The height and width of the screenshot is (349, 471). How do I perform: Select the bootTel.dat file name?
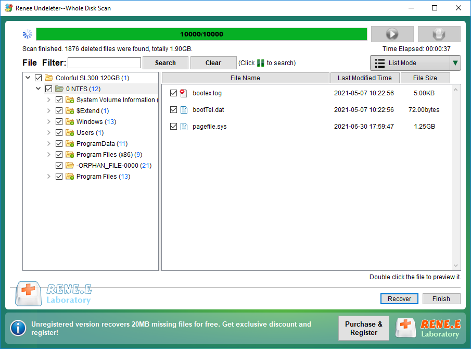pyautogui.click(x=208, y=110)
